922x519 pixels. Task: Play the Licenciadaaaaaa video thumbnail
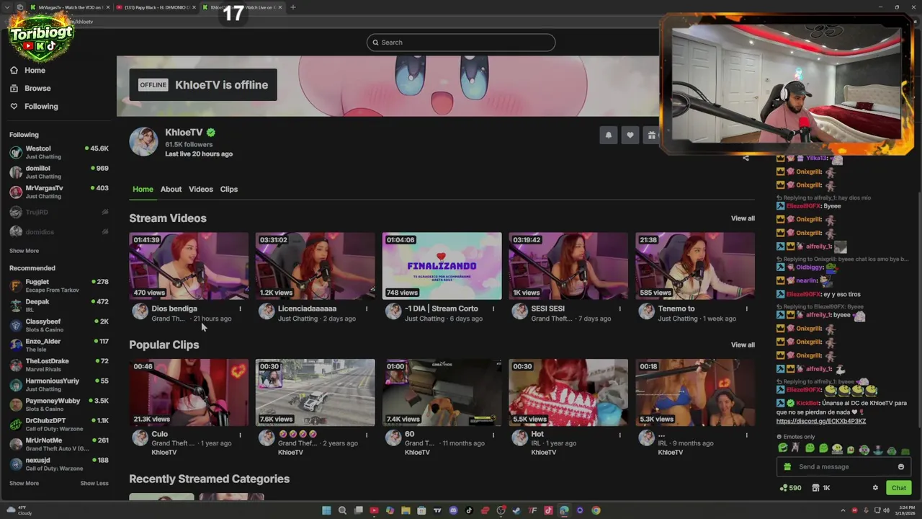(x=315, y=265)
